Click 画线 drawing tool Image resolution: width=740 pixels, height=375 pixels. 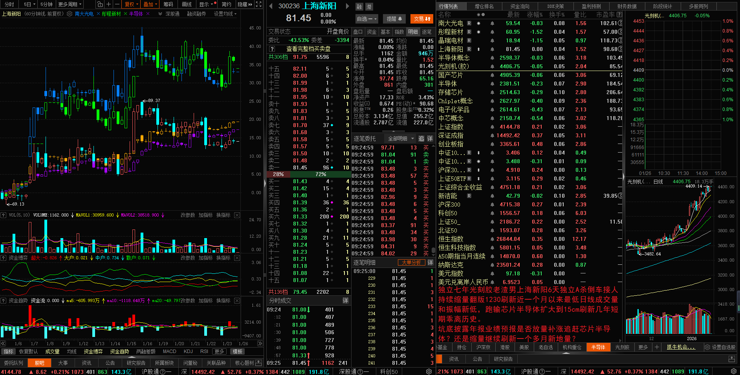point(187,4)
